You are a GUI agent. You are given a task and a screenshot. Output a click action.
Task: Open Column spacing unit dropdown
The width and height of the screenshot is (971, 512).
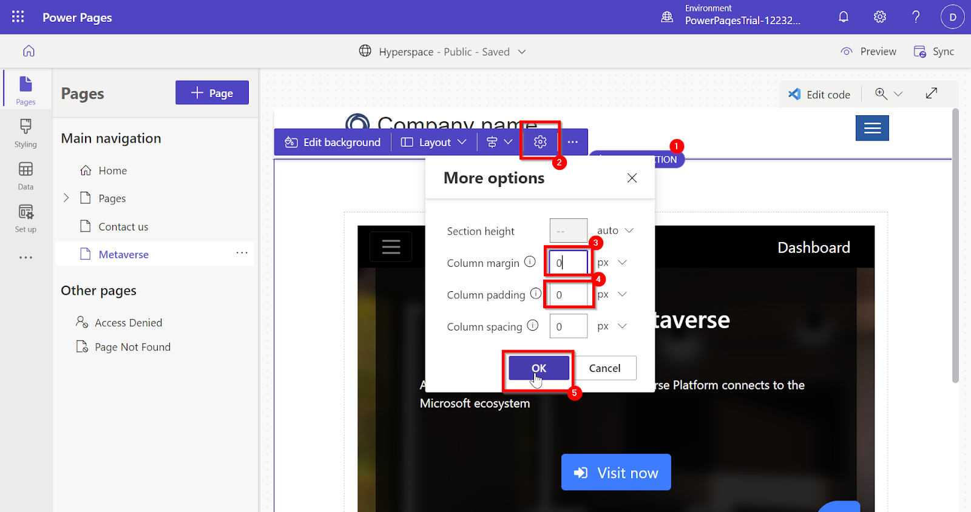point(612,326)
